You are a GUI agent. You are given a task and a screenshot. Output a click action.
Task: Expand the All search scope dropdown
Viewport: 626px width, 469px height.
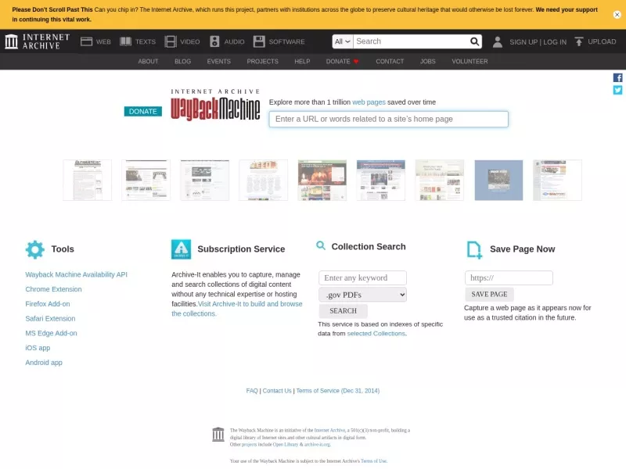343,41
